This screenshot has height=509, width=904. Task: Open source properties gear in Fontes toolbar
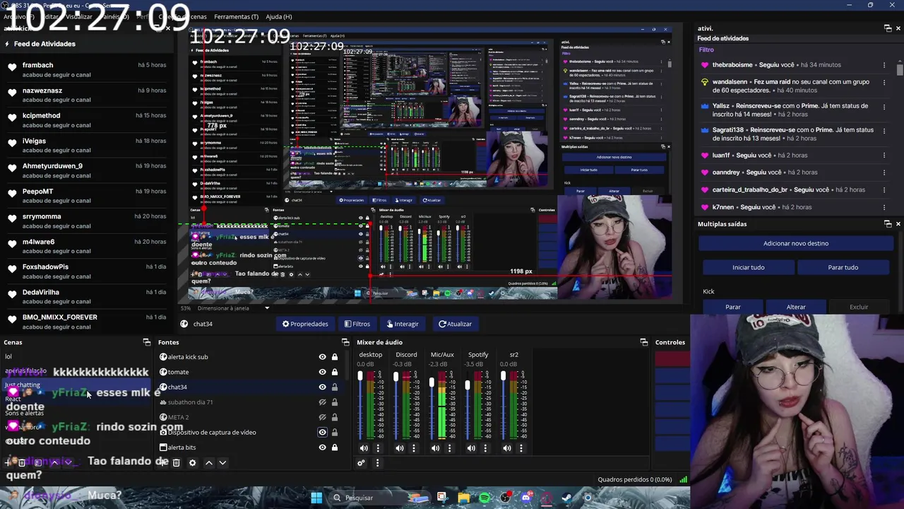[x=192, y=463]
